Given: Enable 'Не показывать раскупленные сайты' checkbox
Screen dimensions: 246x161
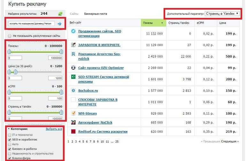Looking at the screenshot, I should 10,36.
